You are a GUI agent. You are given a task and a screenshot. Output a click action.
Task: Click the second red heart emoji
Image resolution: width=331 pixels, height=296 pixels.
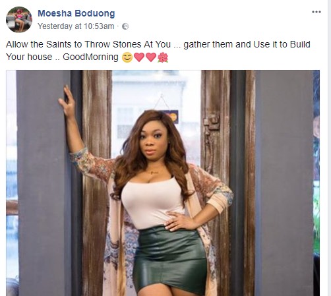[x=151, y=57]
